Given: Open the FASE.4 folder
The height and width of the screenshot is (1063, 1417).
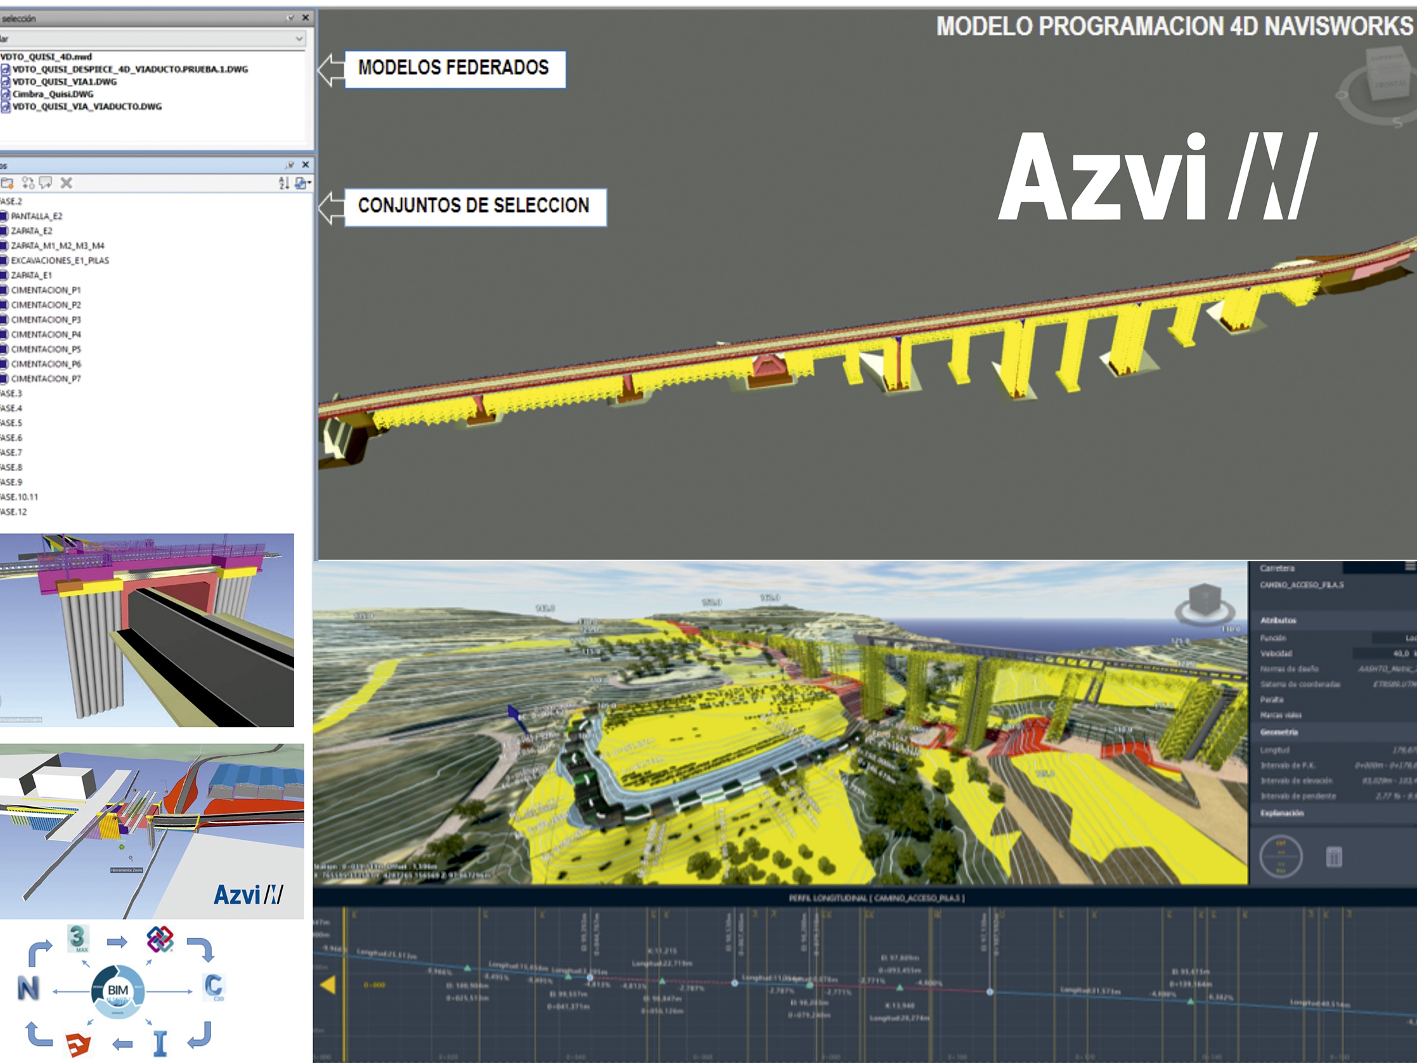Looking at the screenshot, I should (x=11, y=408).
